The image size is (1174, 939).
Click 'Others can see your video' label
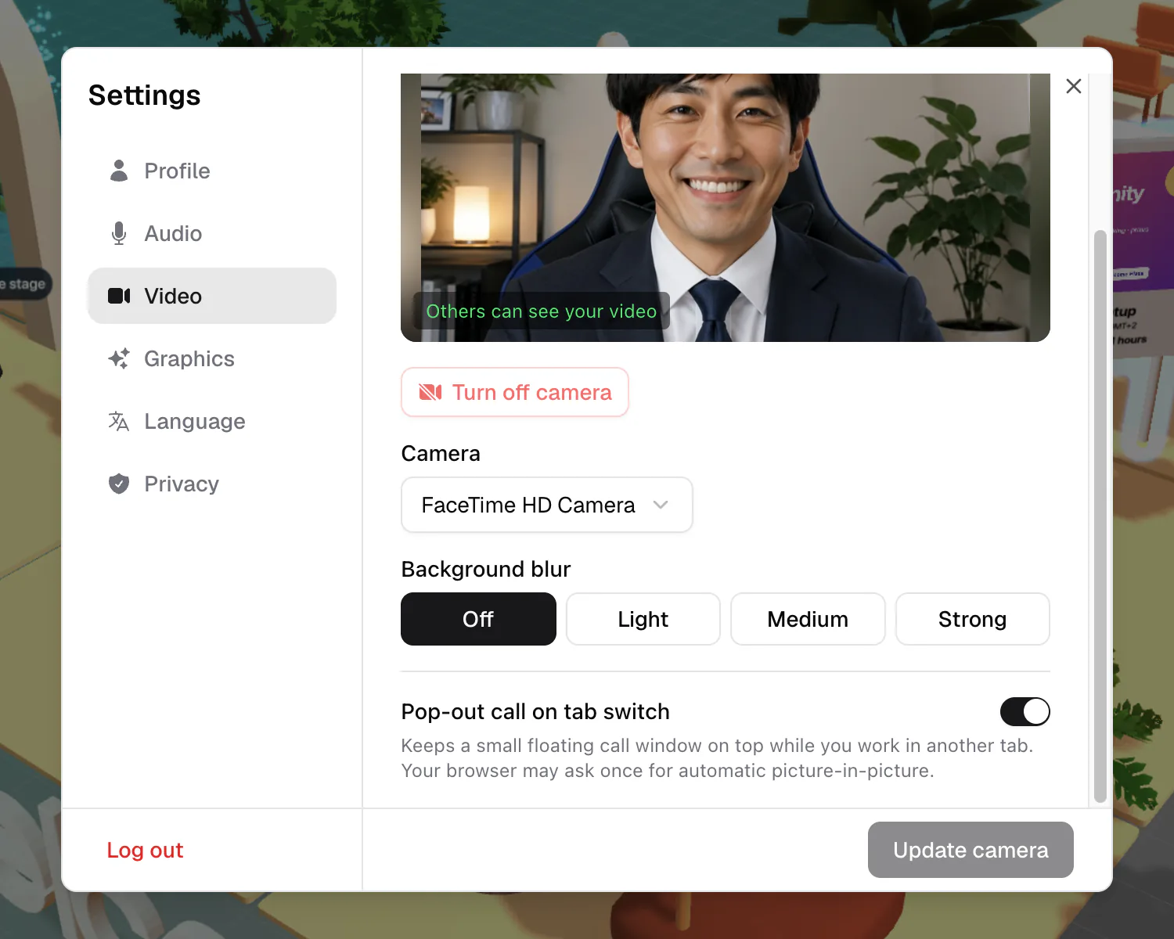coord(542,311)
